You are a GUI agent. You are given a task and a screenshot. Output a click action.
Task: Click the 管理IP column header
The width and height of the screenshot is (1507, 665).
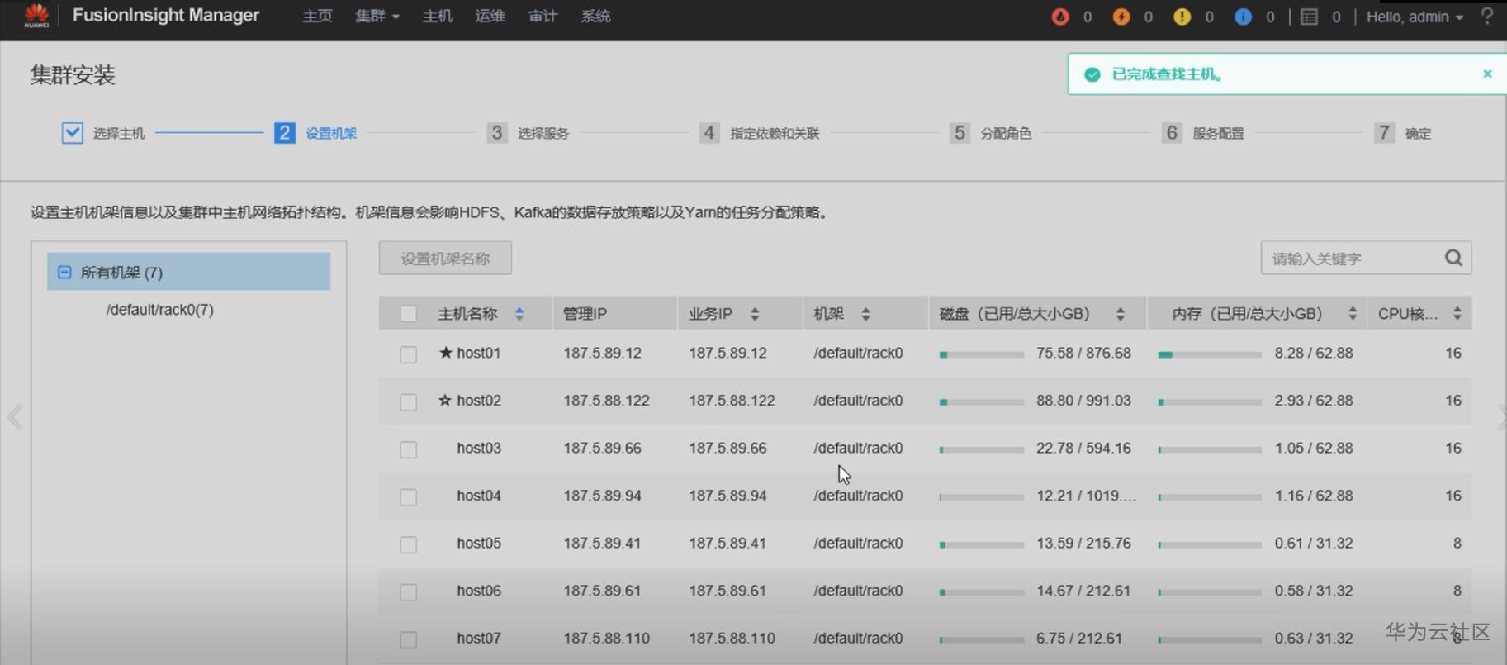(585, 314)
